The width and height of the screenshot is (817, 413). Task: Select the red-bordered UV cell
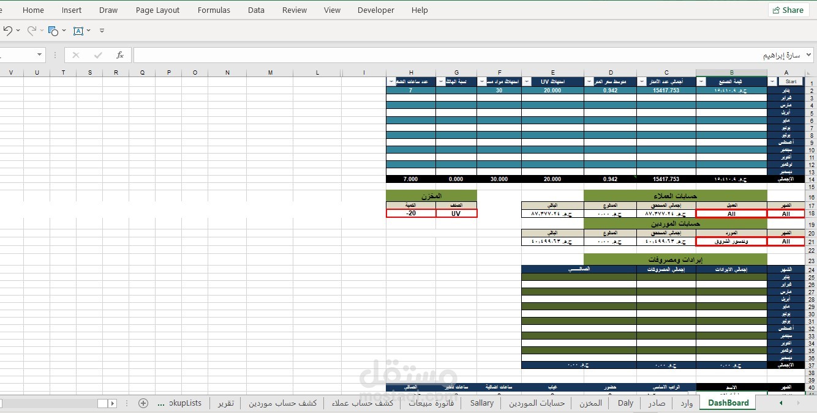[x=456, y=214]
